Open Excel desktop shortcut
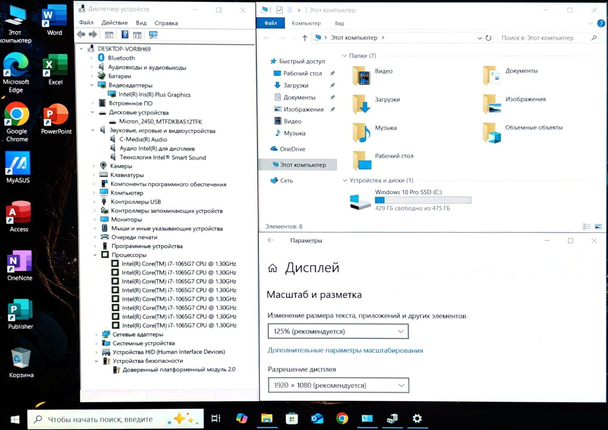608x430 pixels. 55,70
